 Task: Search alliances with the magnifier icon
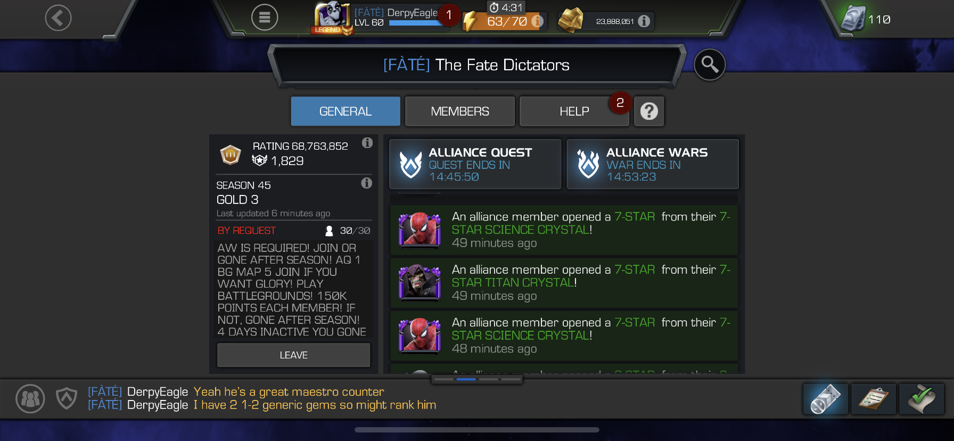[x=710, y=65]
